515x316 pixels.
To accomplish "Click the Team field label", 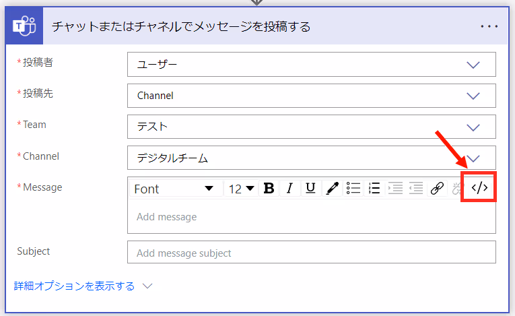I will [34, 125].
